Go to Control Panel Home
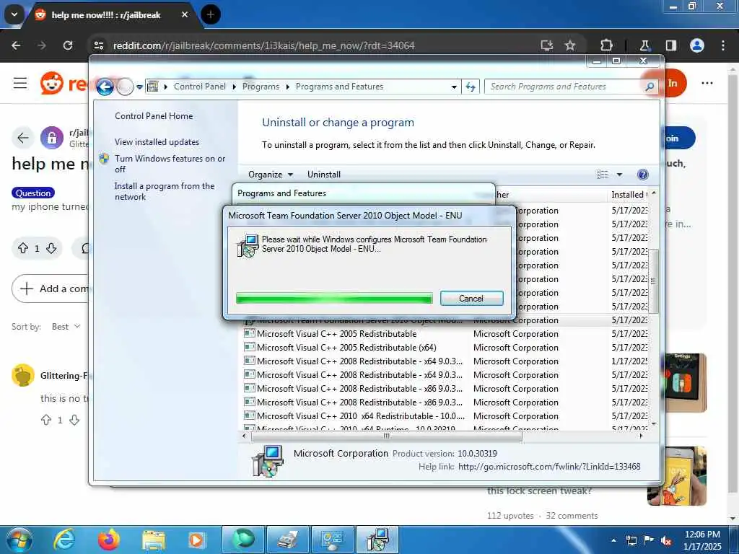 (154, 116)
